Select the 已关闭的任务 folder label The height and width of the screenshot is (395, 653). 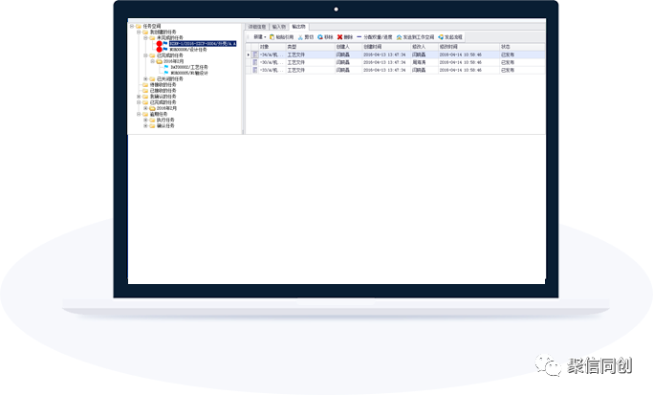tap(170, 78)
